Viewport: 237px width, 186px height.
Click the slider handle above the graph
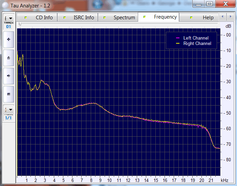tap(20, 24)
